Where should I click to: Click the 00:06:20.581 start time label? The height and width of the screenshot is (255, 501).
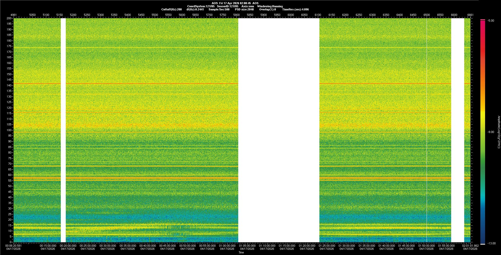click(x=14, y=246)
